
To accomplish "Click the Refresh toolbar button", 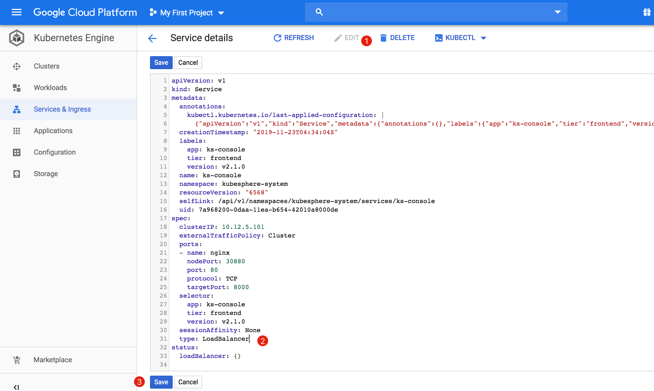I will [294, 38].
